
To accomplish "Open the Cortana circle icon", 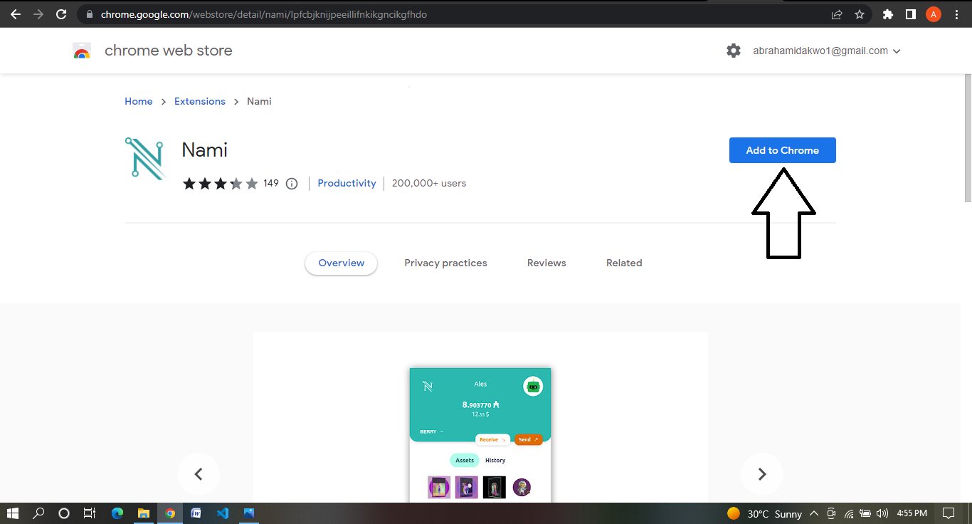I will [64, 513].
